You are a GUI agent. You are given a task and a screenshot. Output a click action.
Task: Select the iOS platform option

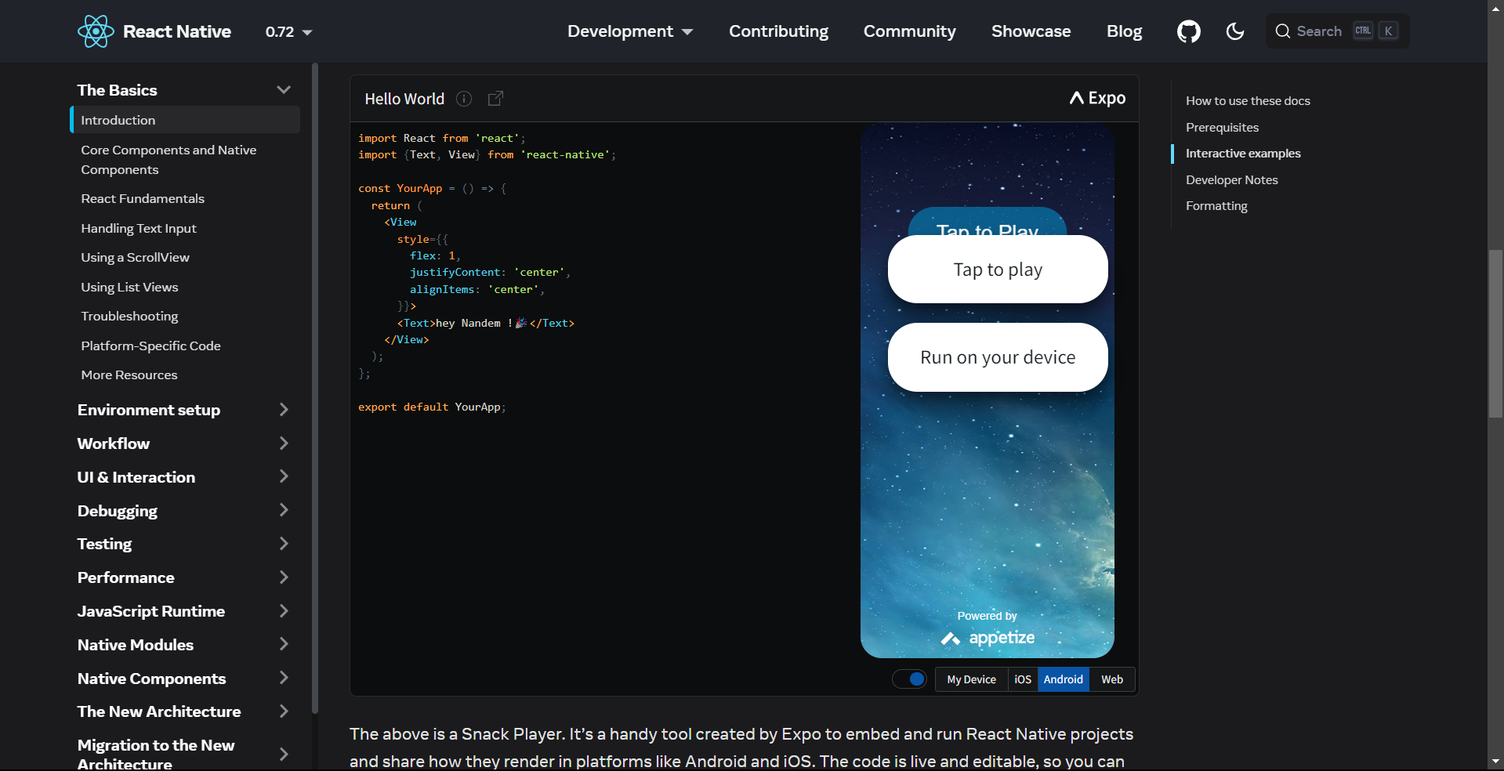(x=1022, y=679)
